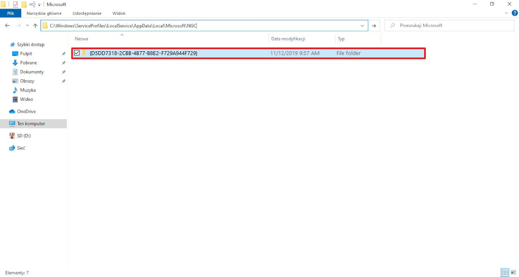The height and width of the screenshot is (277, 519).
Task: Go forward with the right arrow
Action: pos(19,25)
